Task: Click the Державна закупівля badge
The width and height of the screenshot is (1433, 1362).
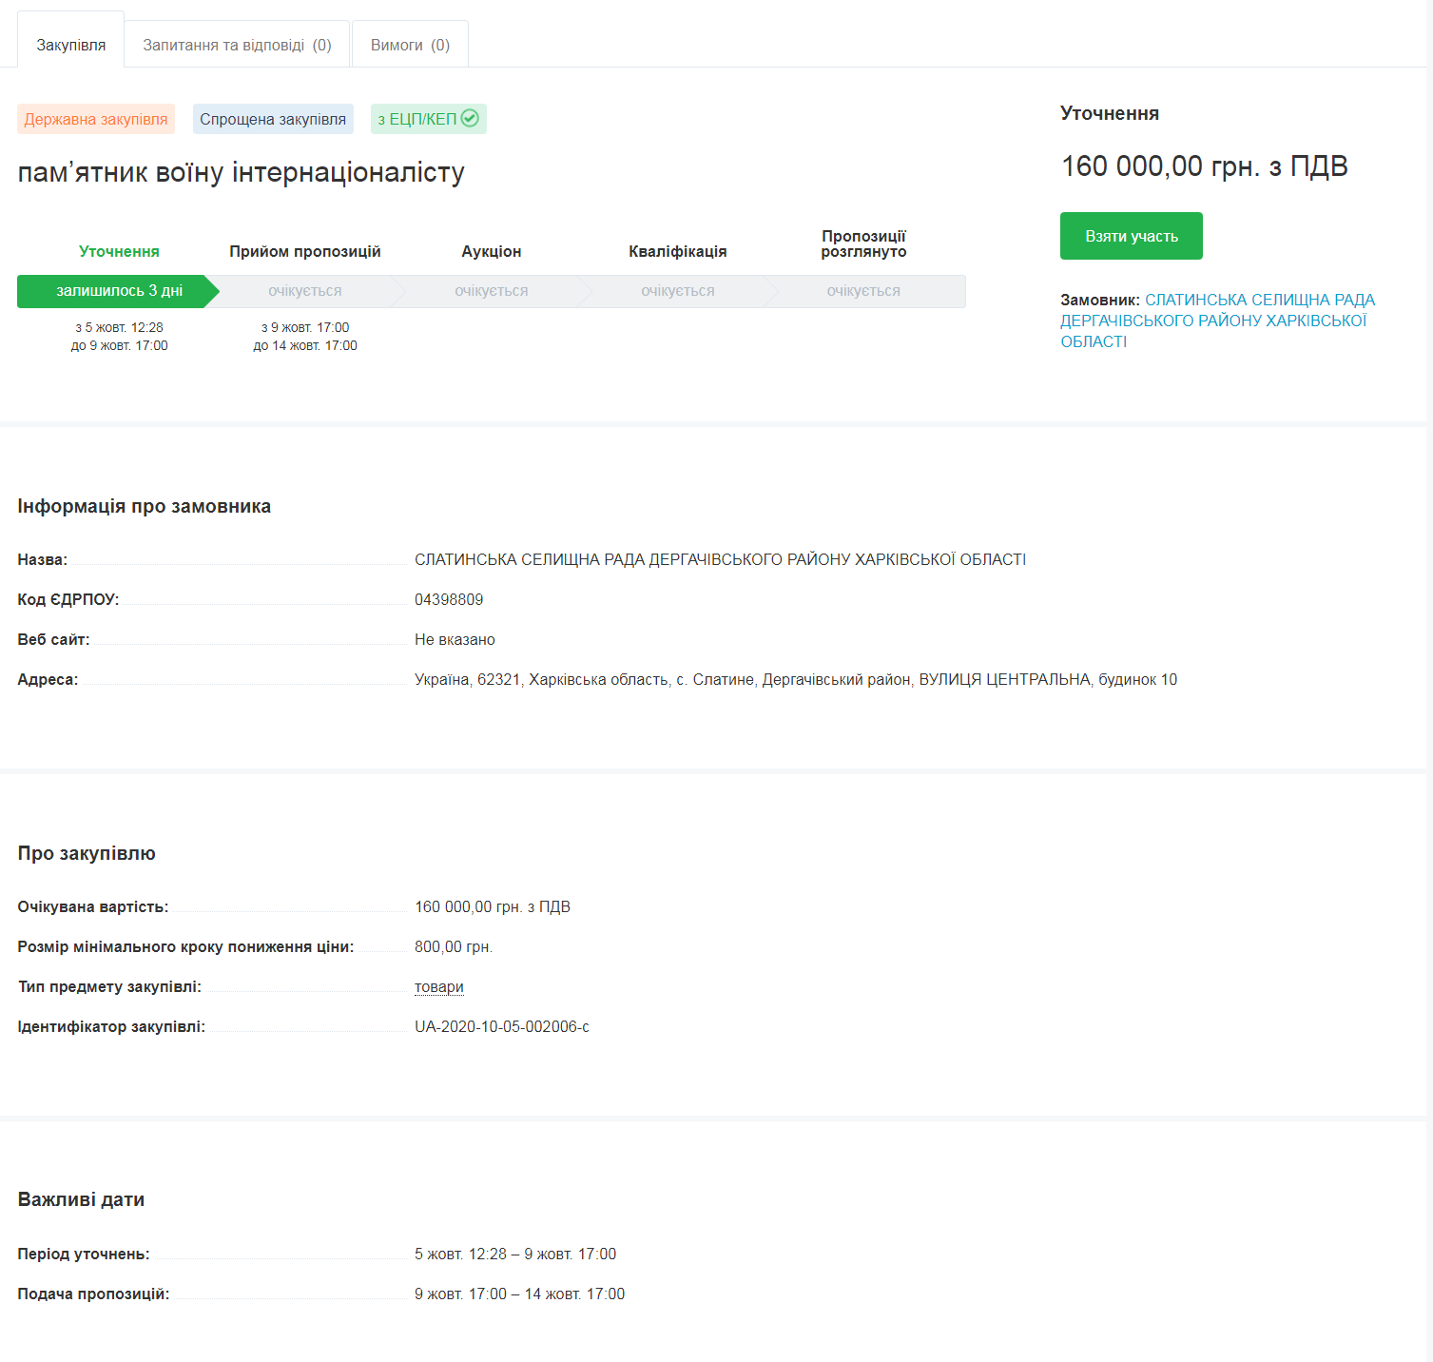Action: (x=96, y=119)
